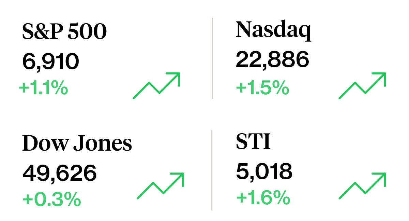The height and width of the screenshot is (221, 409).
Task: Click the S&P 500 upward trend arrow
Action: pyautogui.click(x=156, y=85)
